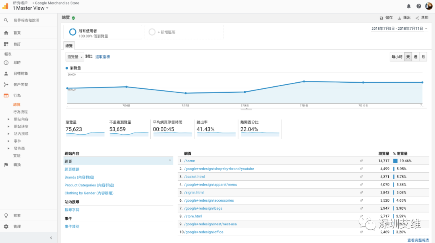Image resolution: width=435 pixels, height=243 pixels.
Task: Open 實驗 in the sidebar
Action: [17, 155]
